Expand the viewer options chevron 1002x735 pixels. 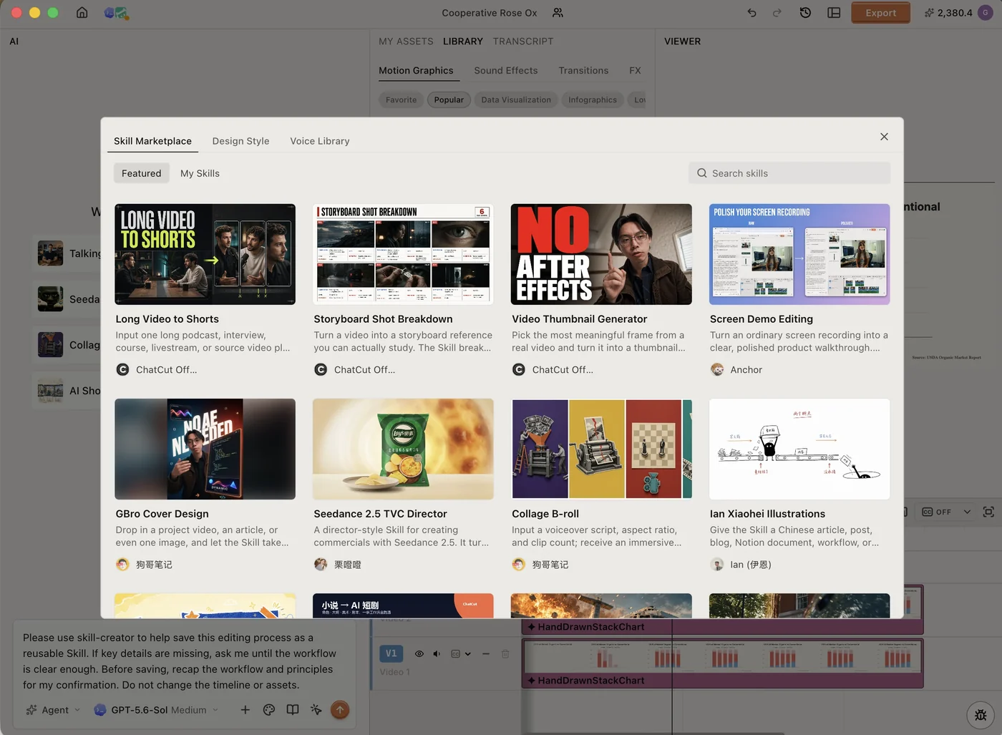click(x=967, y=512)
